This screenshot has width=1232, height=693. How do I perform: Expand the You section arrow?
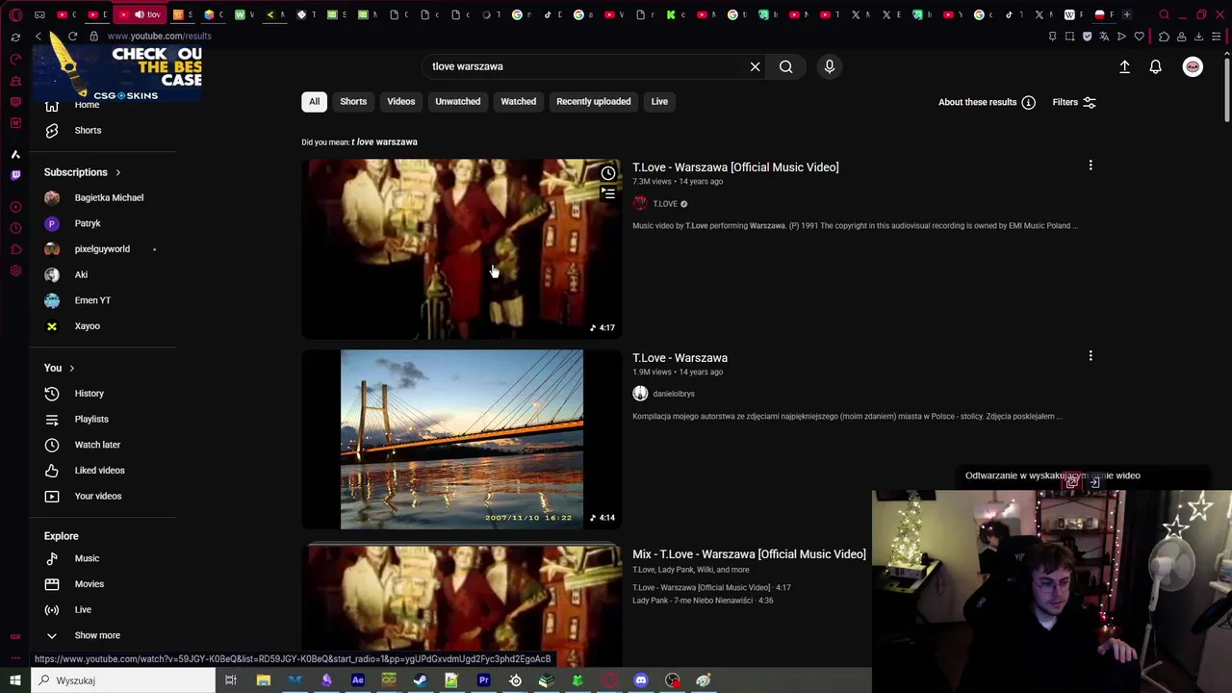click(71, 368)
